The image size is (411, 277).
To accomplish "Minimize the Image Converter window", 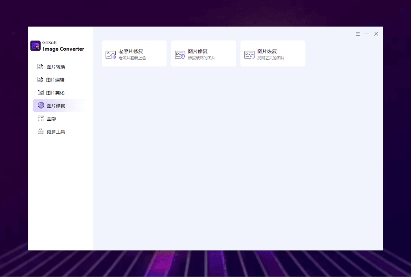I will [367, 34].
